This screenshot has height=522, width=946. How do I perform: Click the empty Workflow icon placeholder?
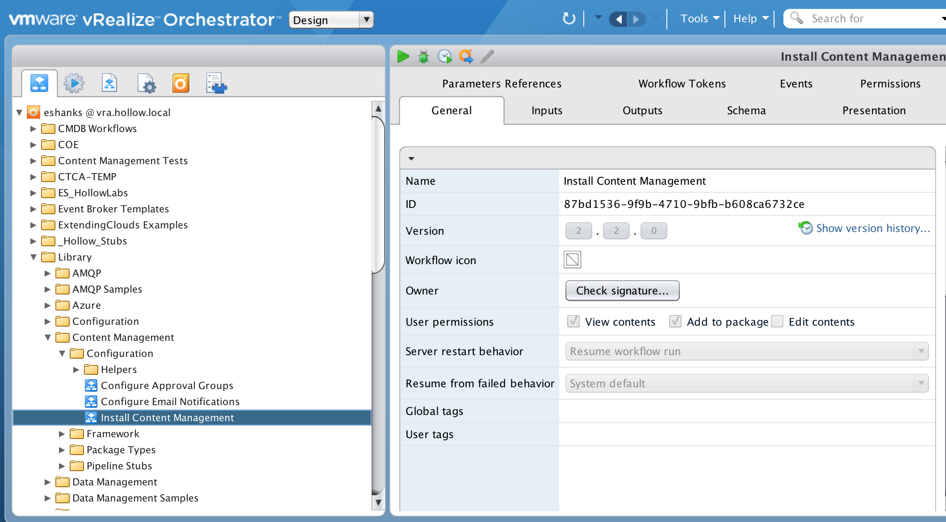click(572, 260)
